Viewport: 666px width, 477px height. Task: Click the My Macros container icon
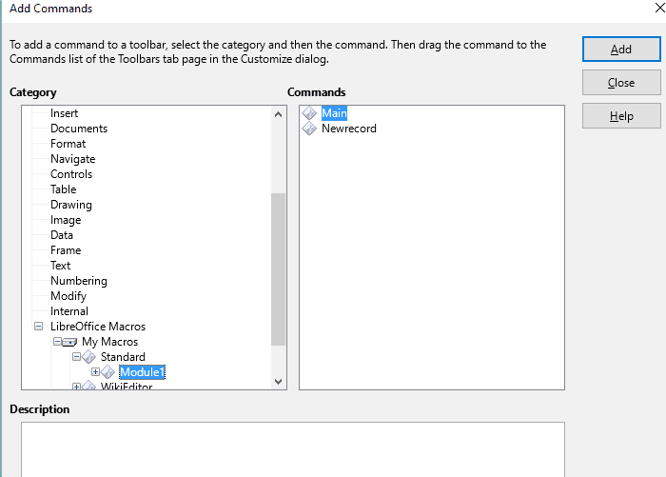[69, 342]
